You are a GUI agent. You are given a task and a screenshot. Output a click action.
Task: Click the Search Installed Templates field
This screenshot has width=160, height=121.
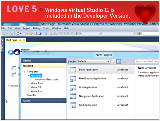click(x=147, y=61)
